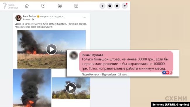Open the Groups tab

click(60, 6)
